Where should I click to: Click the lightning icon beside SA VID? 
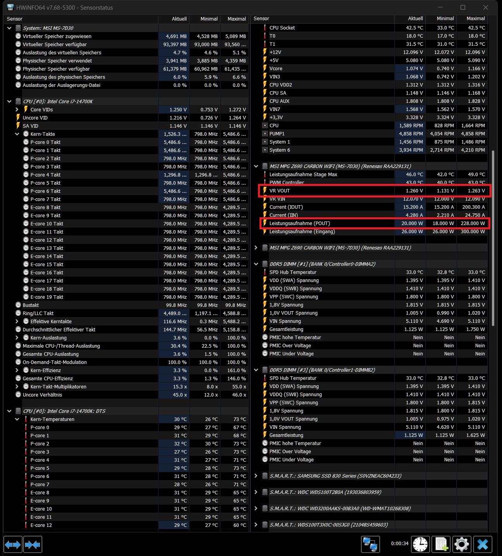18,126
